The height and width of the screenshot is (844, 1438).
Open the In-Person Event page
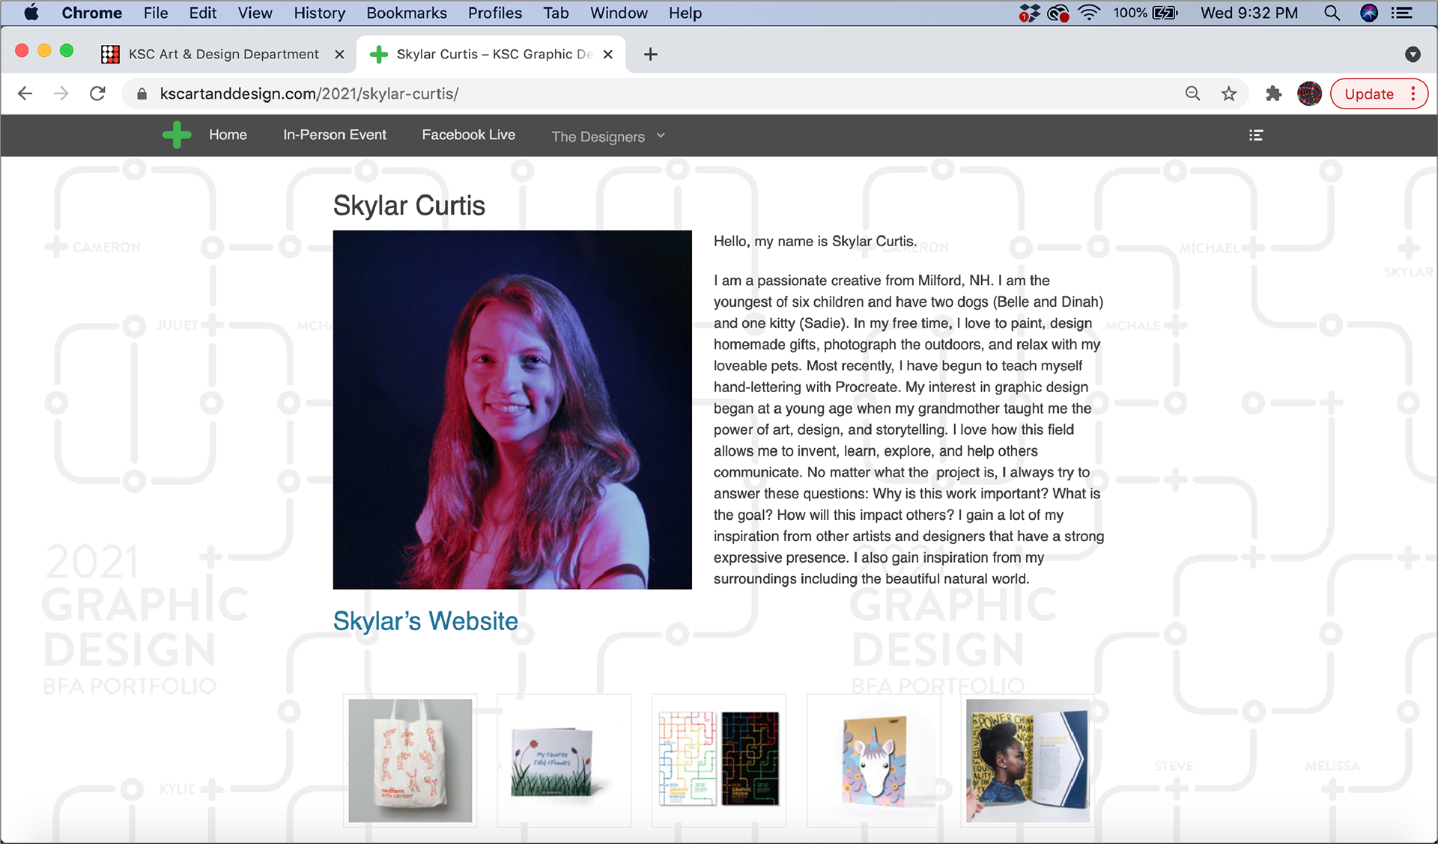(335, 135)
